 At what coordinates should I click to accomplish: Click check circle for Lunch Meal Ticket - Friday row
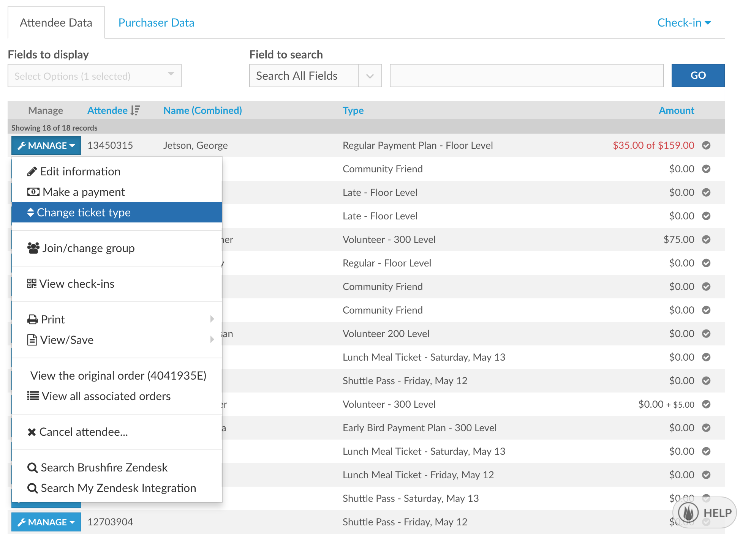[706, 475]
